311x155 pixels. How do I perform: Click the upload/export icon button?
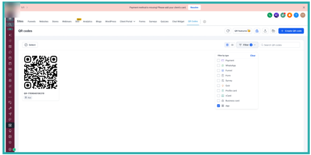tap(265, 31)
